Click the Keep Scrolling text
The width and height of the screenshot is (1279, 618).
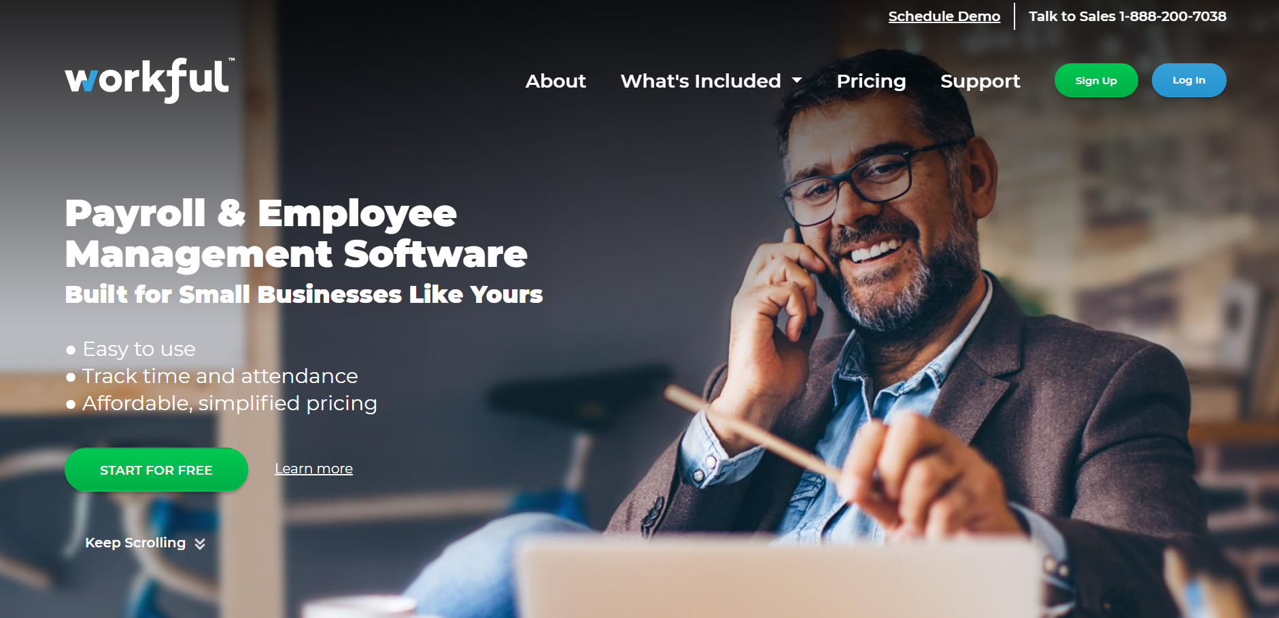click(x=135, y=543)
